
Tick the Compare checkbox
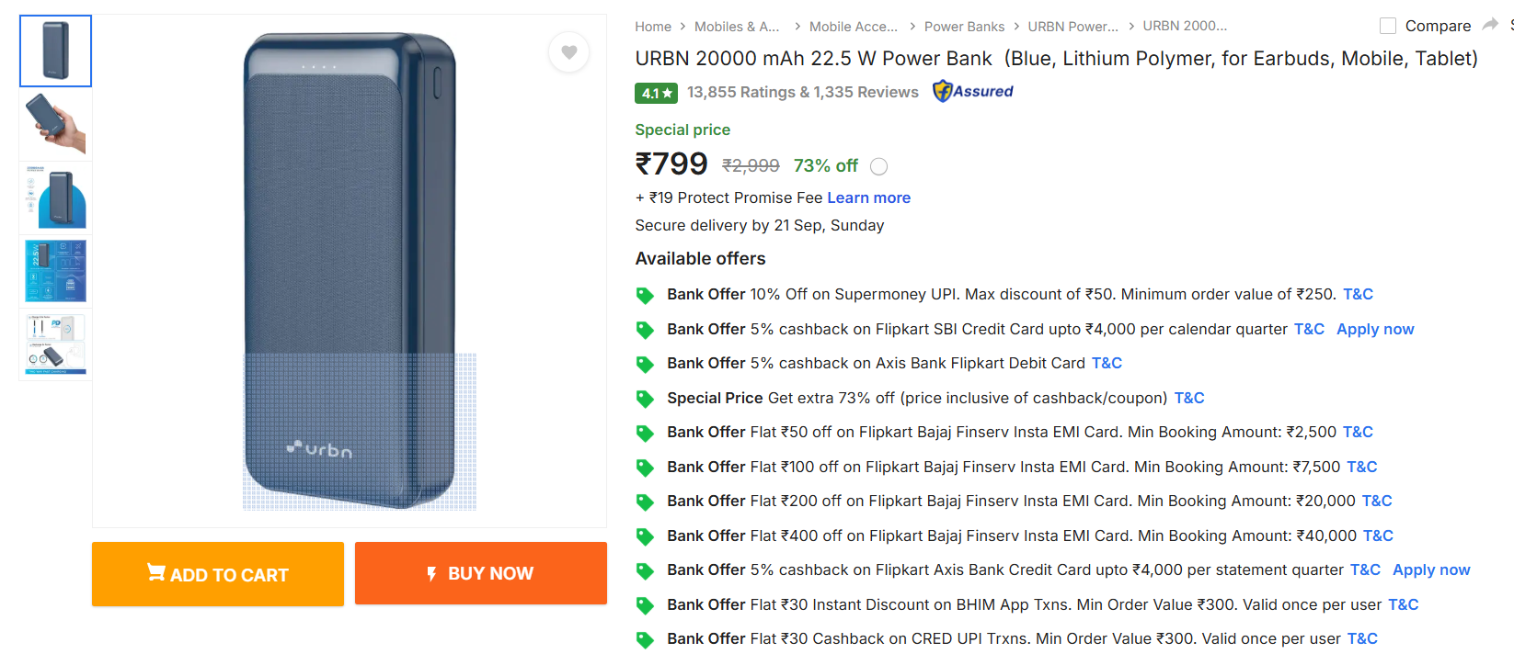tap(1388, 26)
